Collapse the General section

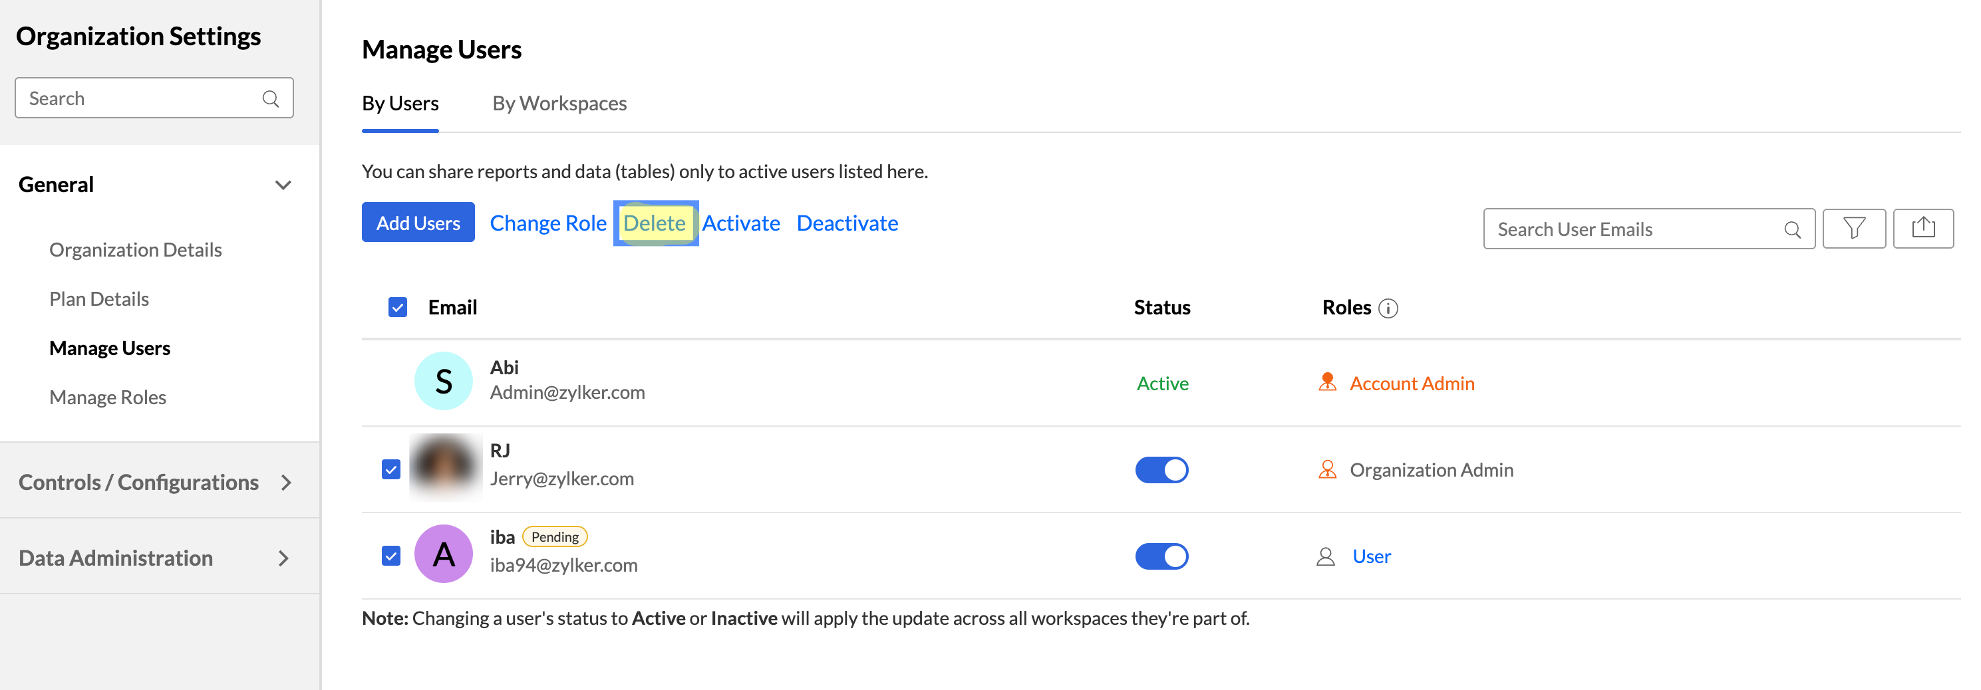click(x=283, y=185)
